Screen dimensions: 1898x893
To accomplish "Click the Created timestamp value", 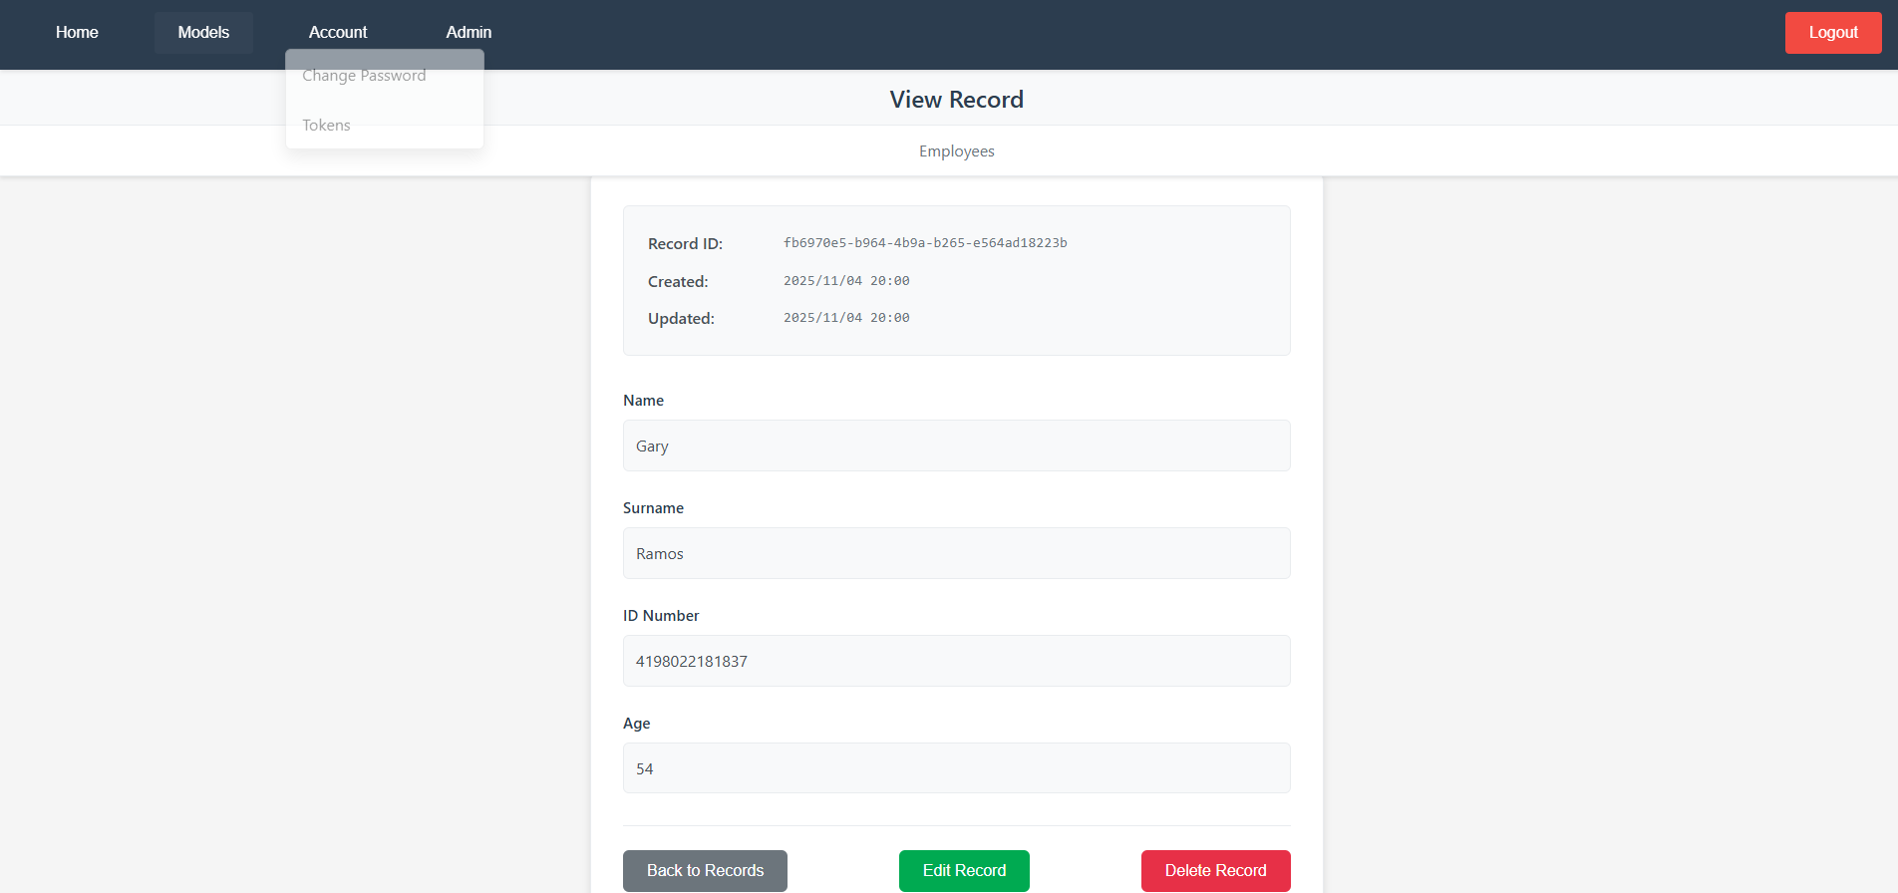I will [845, 281].
